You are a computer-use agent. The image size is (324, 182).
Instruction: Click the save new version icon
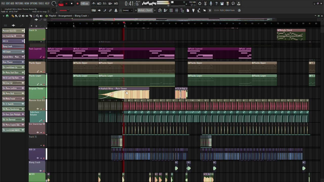[x=228, y=4]
